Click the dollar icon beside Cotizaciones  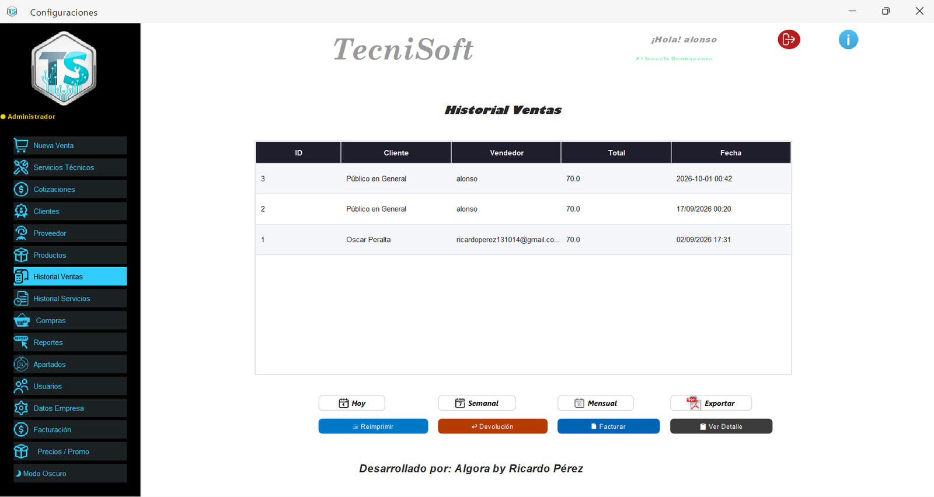[x=21, y=189]
